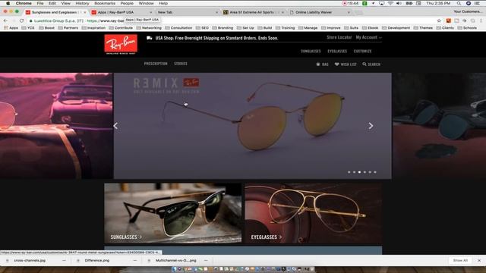Go back with the browser back arrow
This screenshot has height=273, width=486.
(5, 20)
